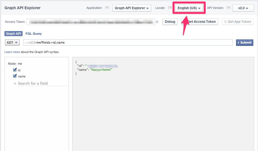Open help tooltip next to Locale label
This screenshot has width=258, height=151.
click(x=170, y=7)
